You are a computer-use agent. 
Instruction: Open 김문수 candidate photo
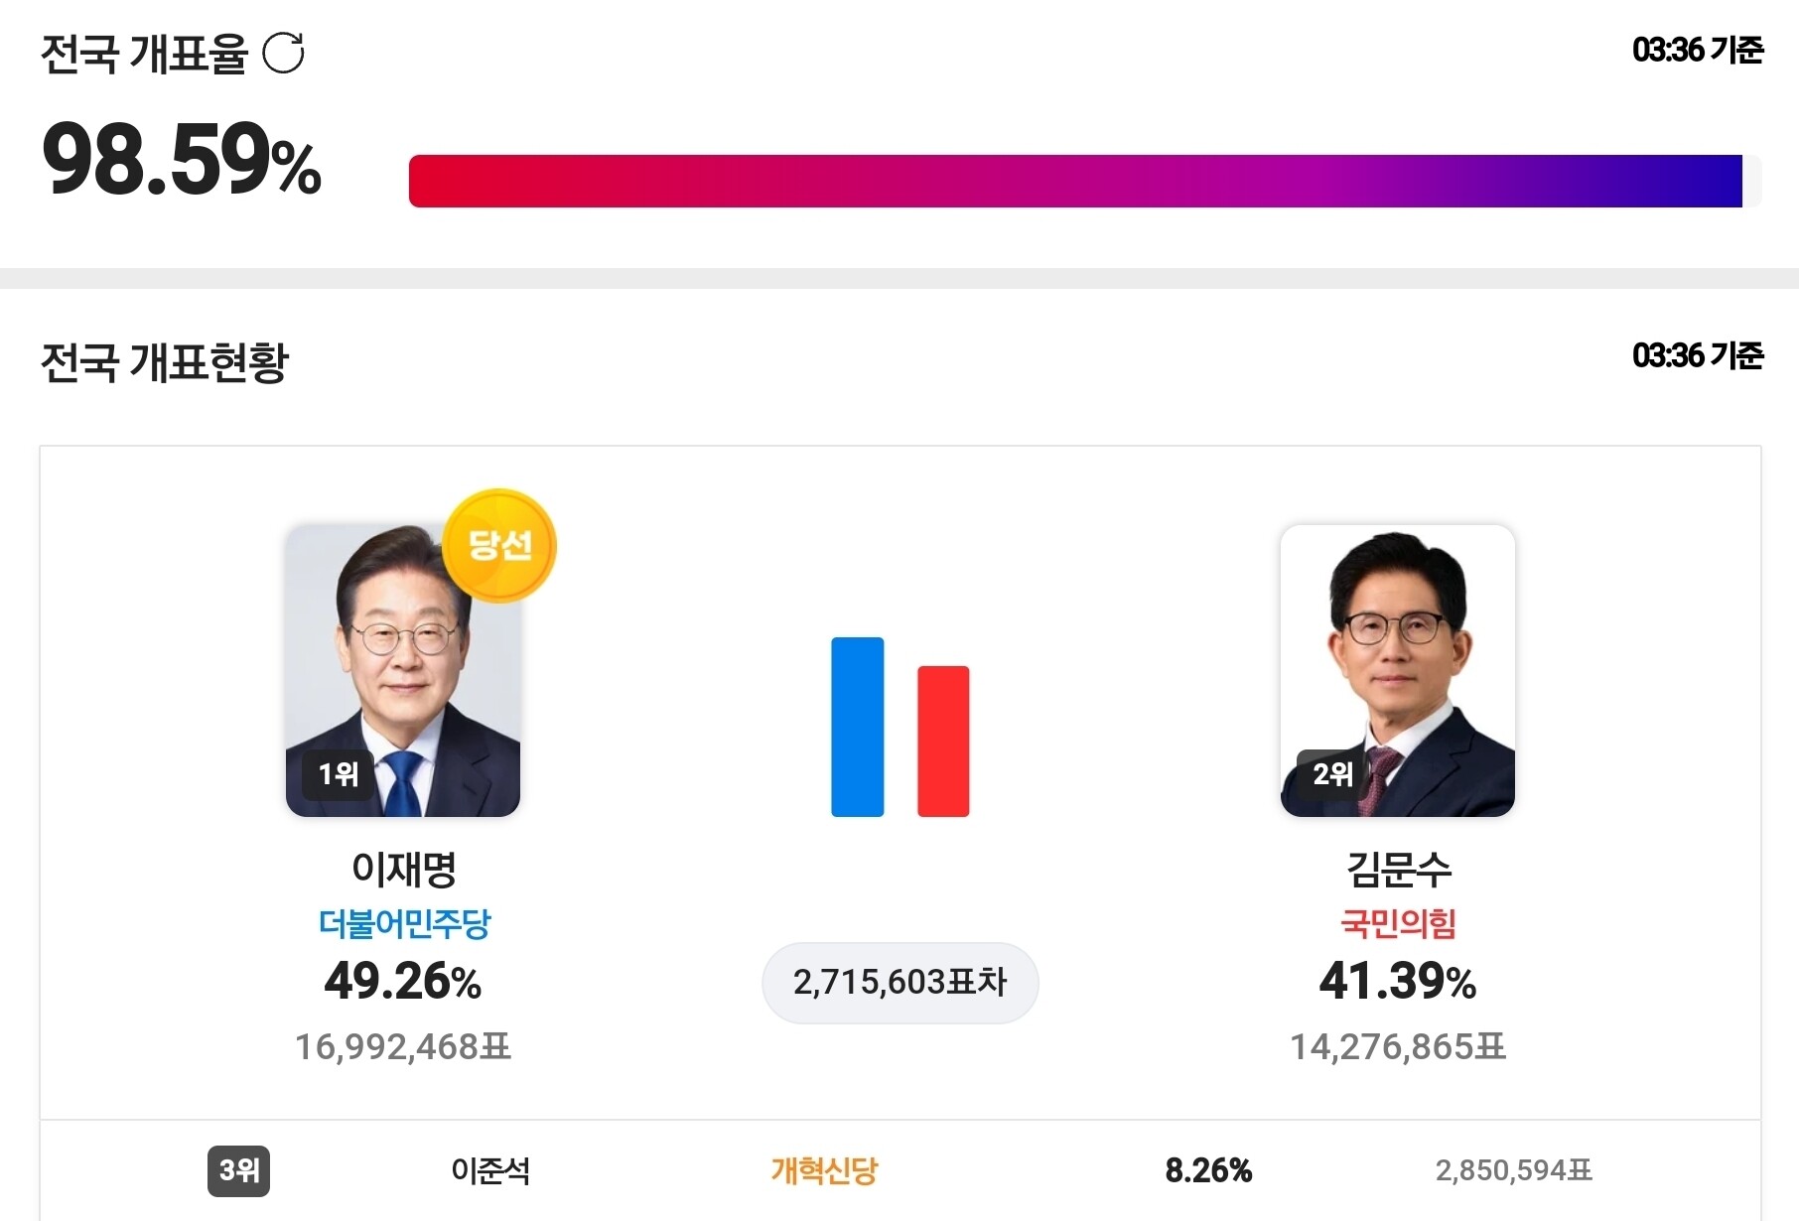pyautogui.click(x=1397, y=671)
